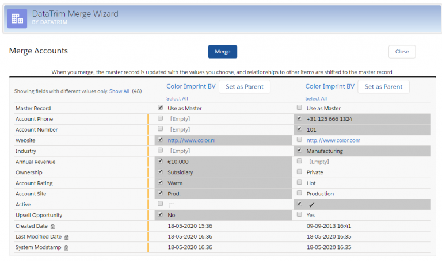Viewport: 442px width, 261px height.
Task: Click created date 09-09-2013 16:41
Action: 329,226
